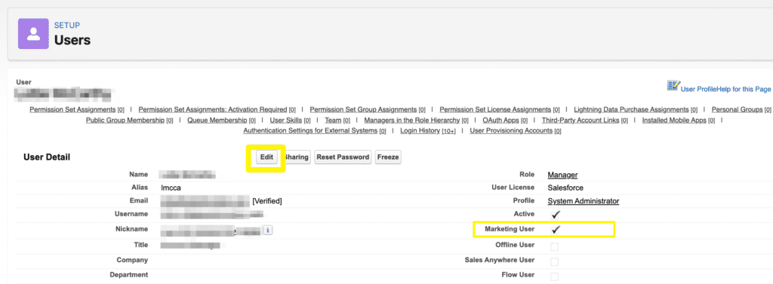773x284 pixels.
Task: Enable the Offline User checkbox
Action: click(555, 246)
